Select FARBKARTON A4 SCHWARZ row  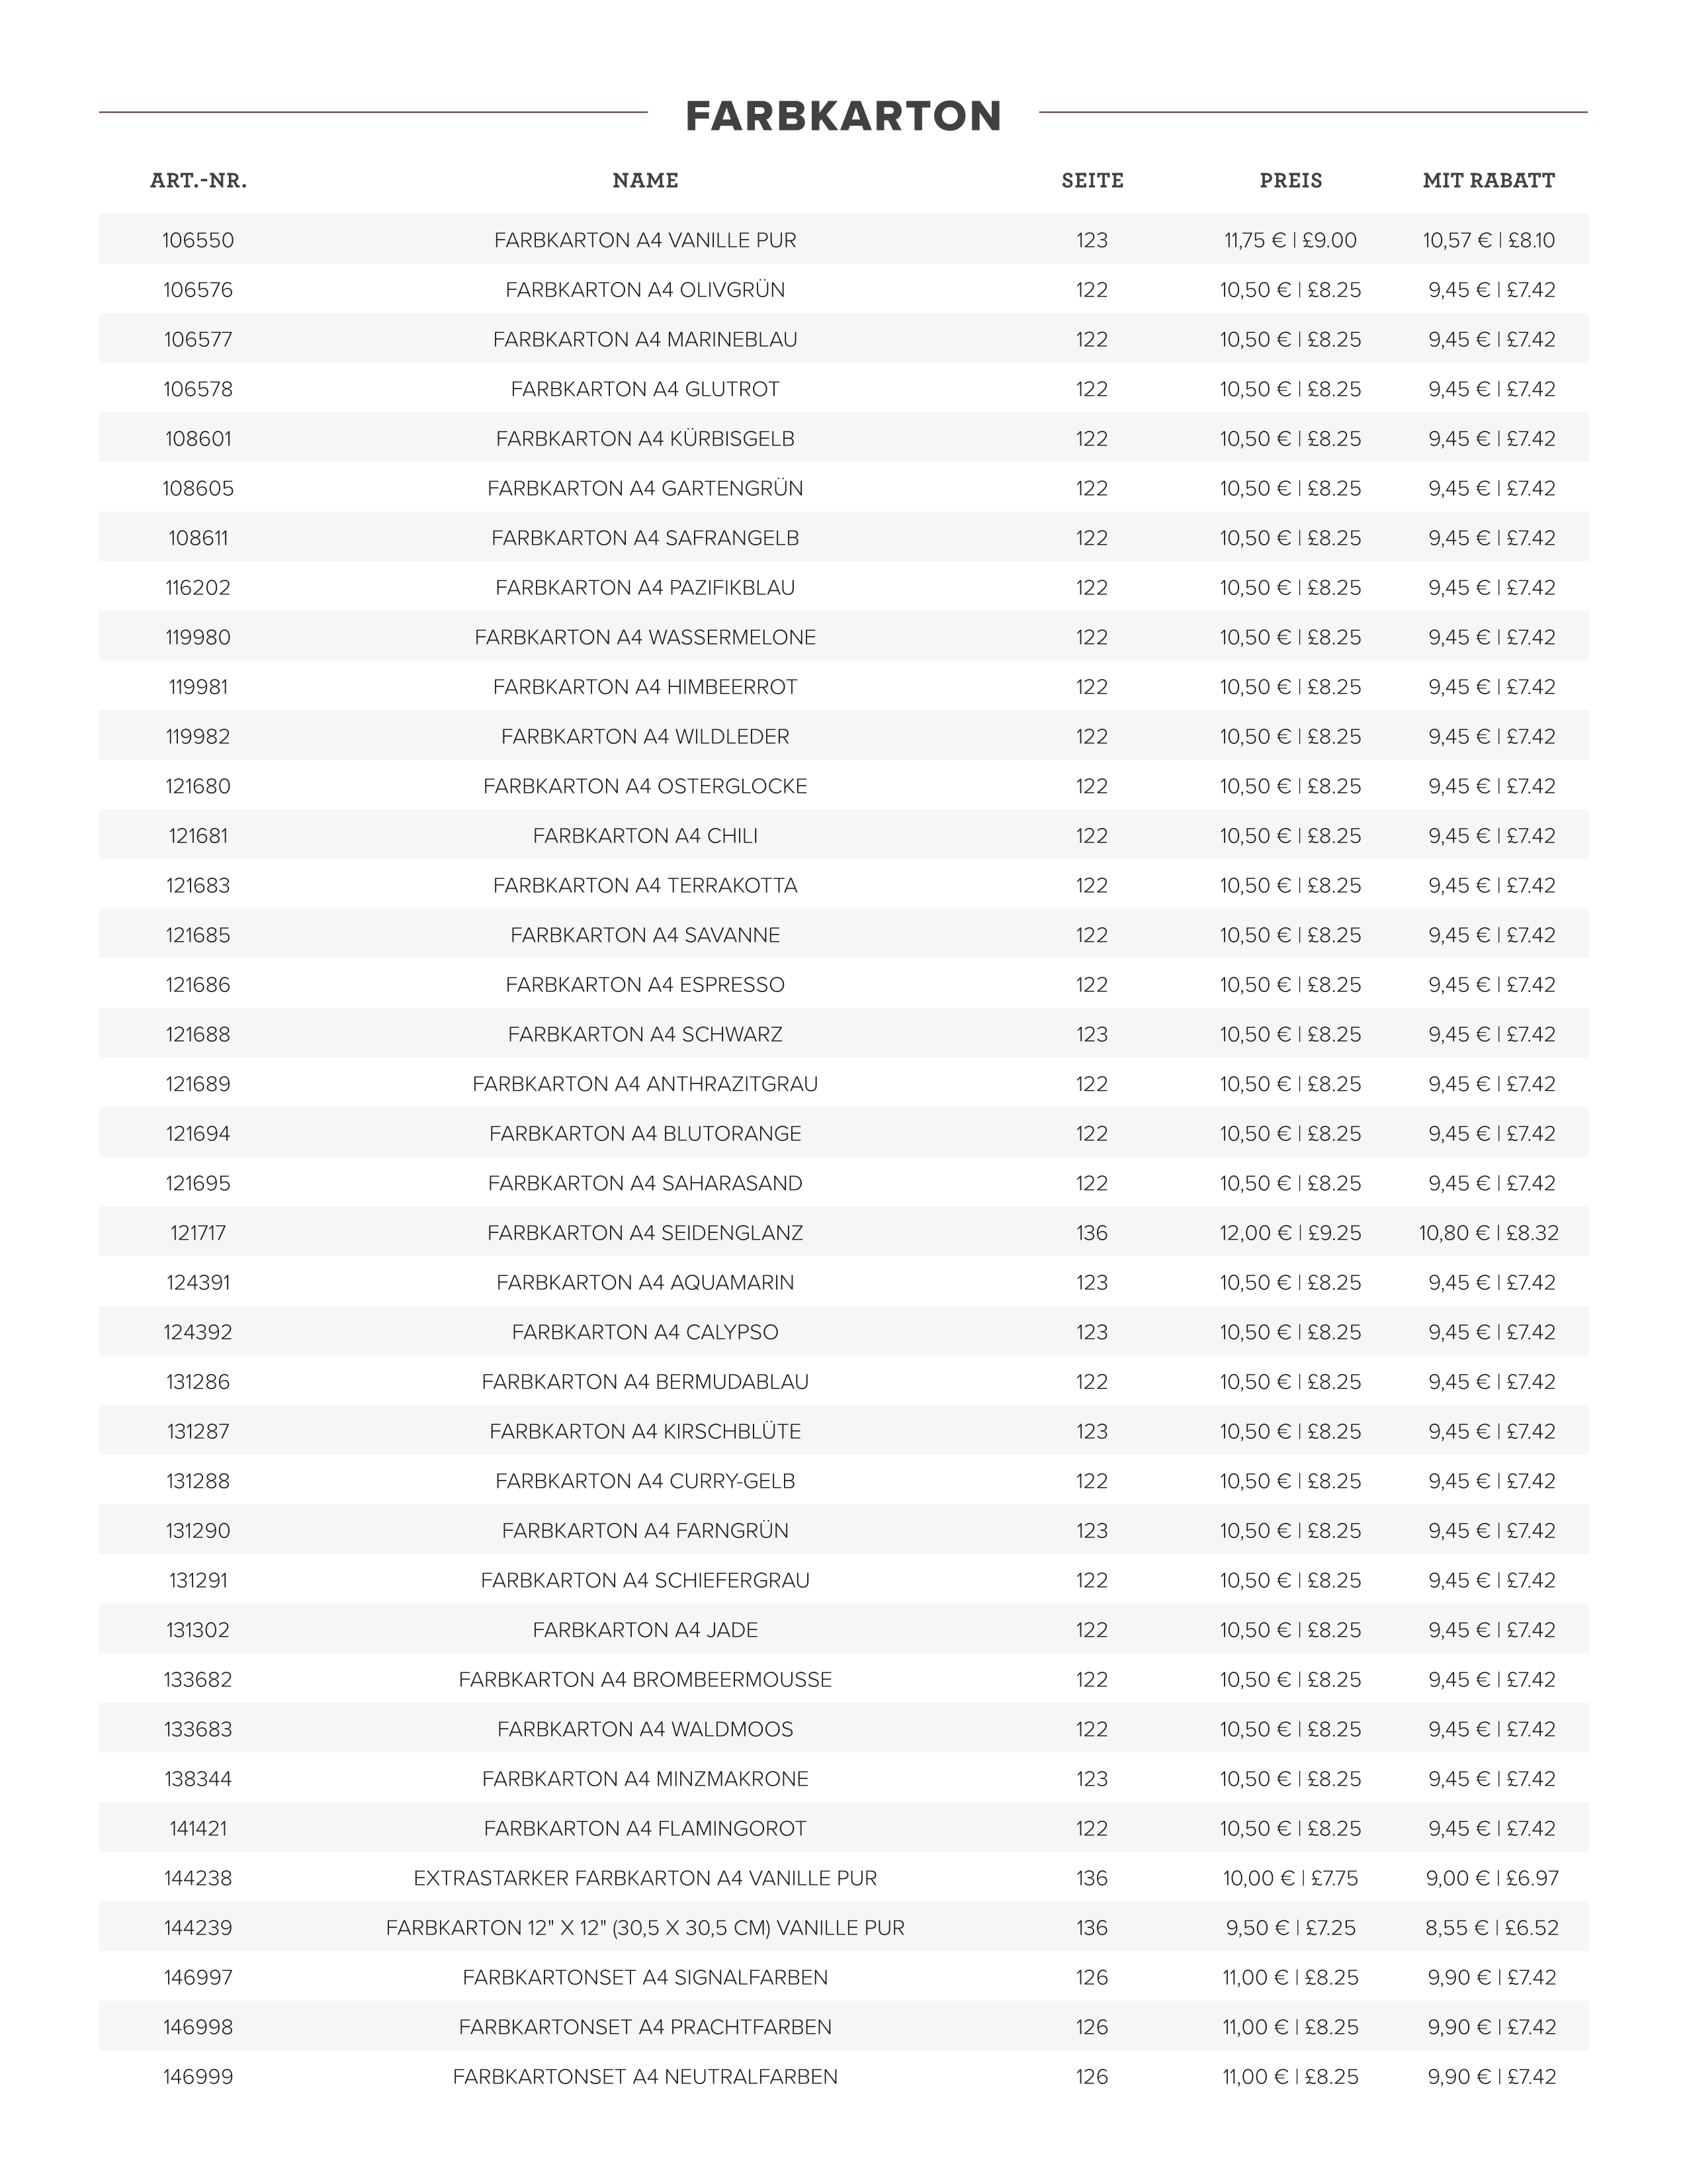[x=844, y=1034]
